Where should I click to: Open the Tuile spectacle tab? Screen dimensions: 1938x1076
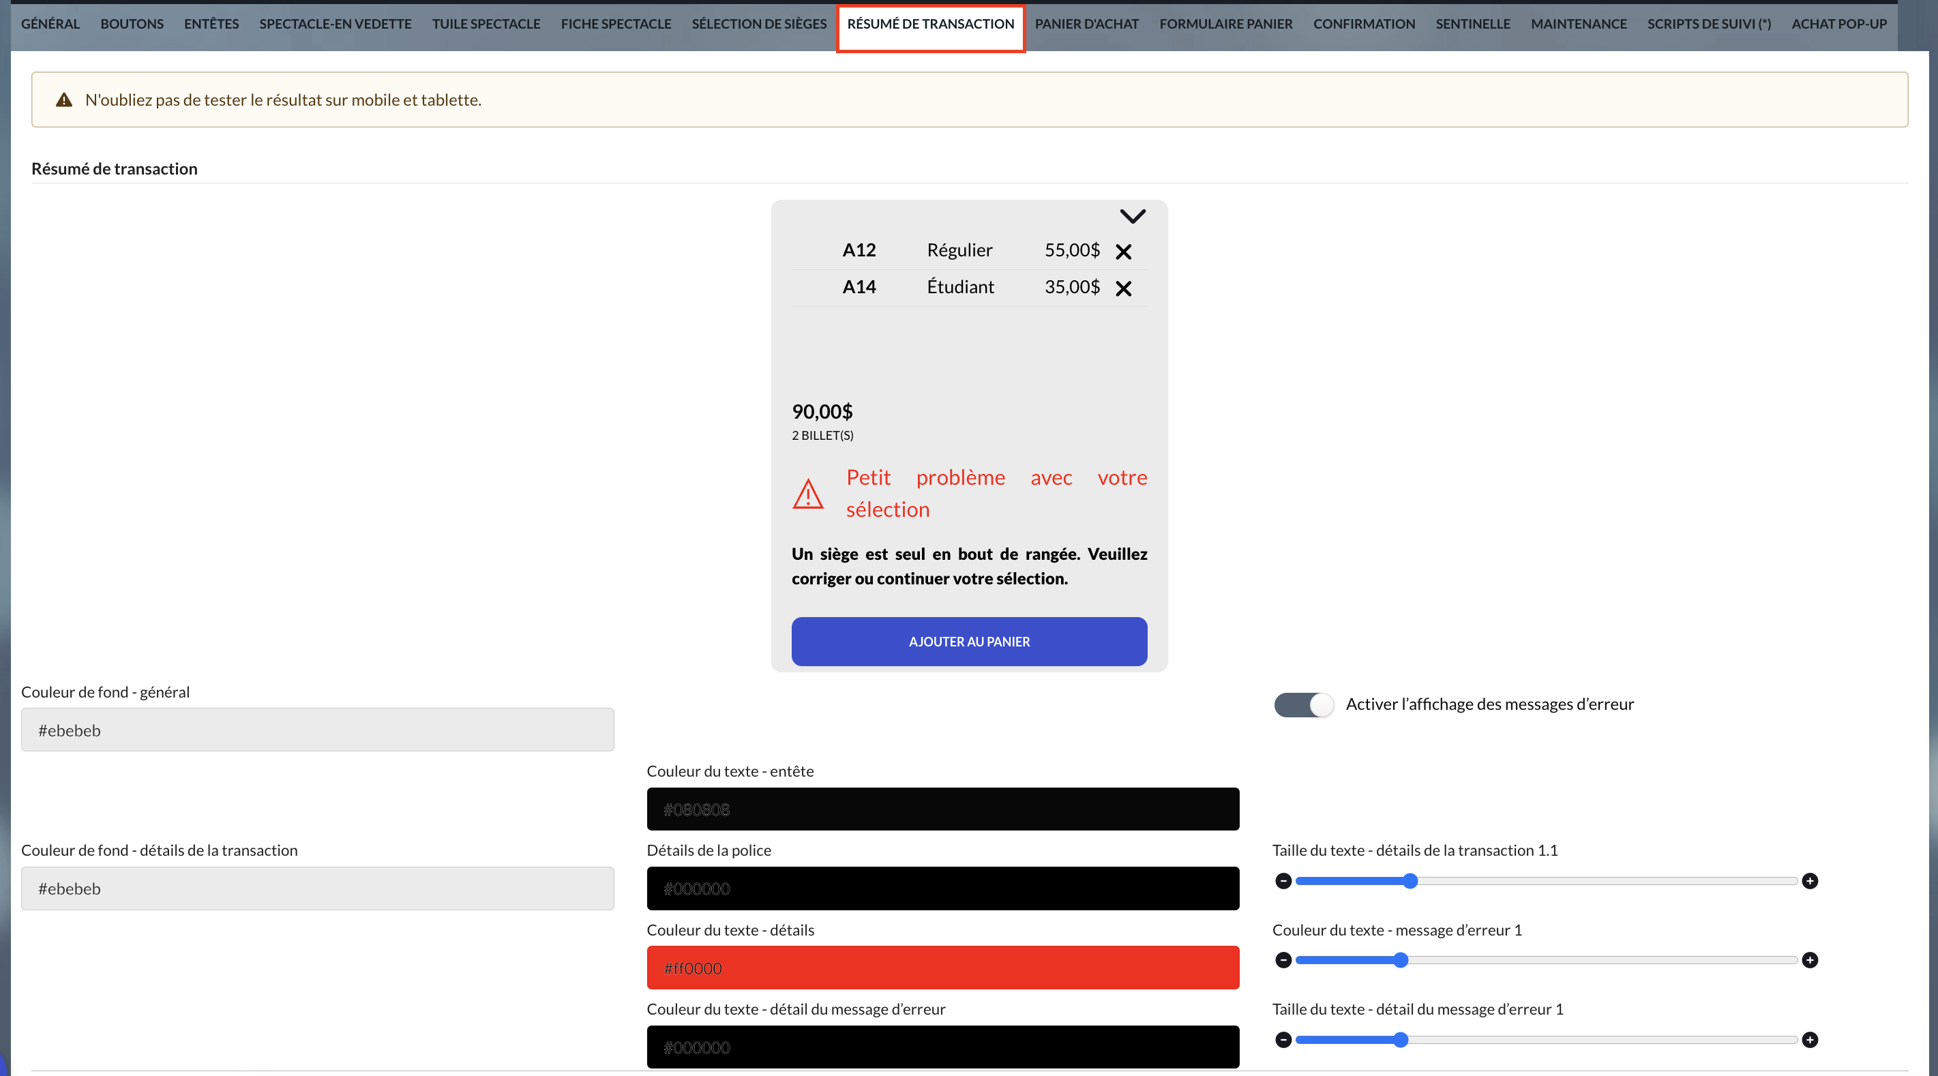point(486,24)
